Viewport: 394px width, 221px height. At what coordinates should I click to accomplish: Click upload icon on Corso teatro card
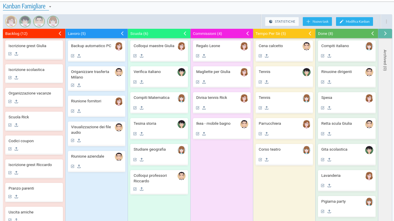267,160
